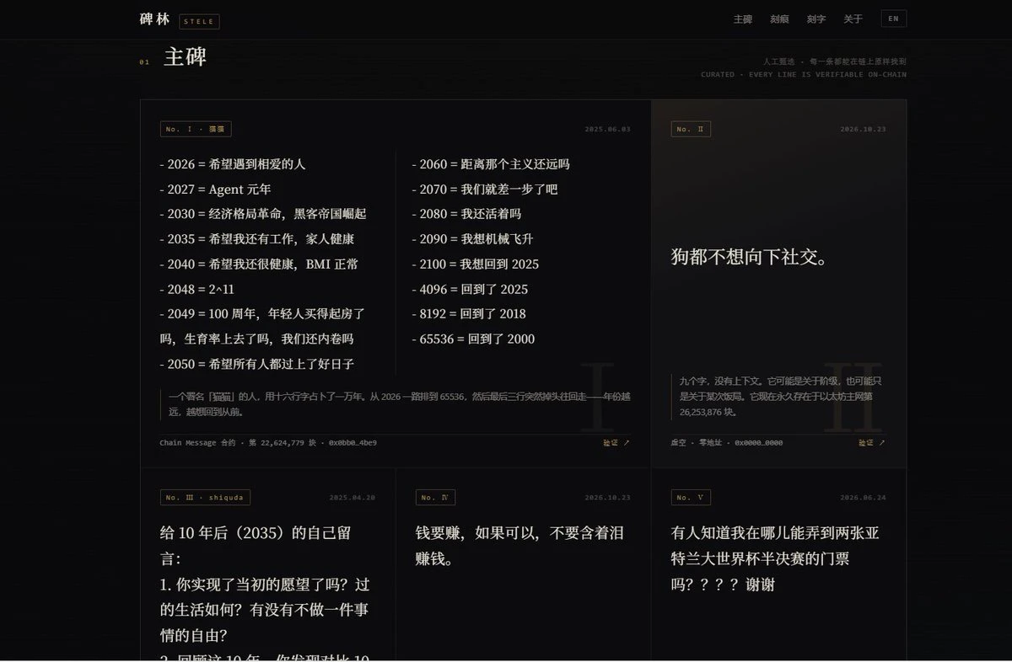Screen dimensions: 1012x662
Task: Click the 主碑 section heading
Action: [185, 57]
